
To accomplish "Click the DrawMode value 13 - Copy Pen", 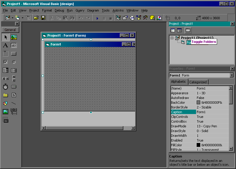I will click(207, 126).
